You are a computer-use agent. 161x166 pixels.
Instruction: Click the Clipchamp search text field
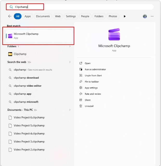(x=80, y=7)
